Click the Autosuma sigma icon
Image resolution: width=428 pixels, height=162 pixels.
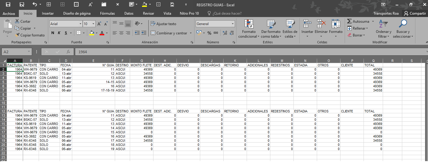[349, 22]
